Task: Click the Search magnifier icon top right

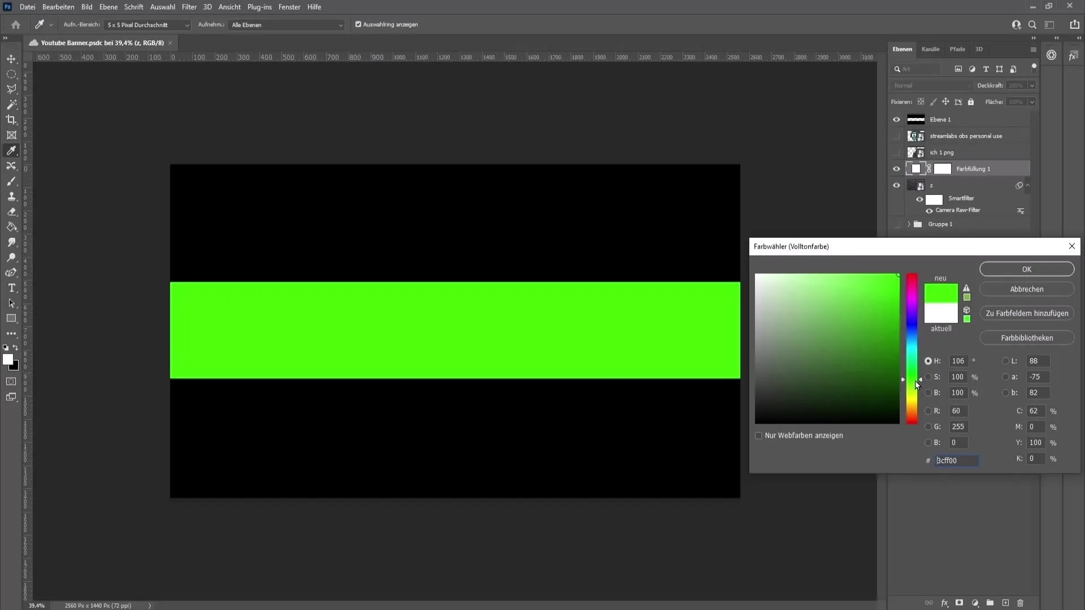Action: pyautogui.click(x=1032, y=25)
